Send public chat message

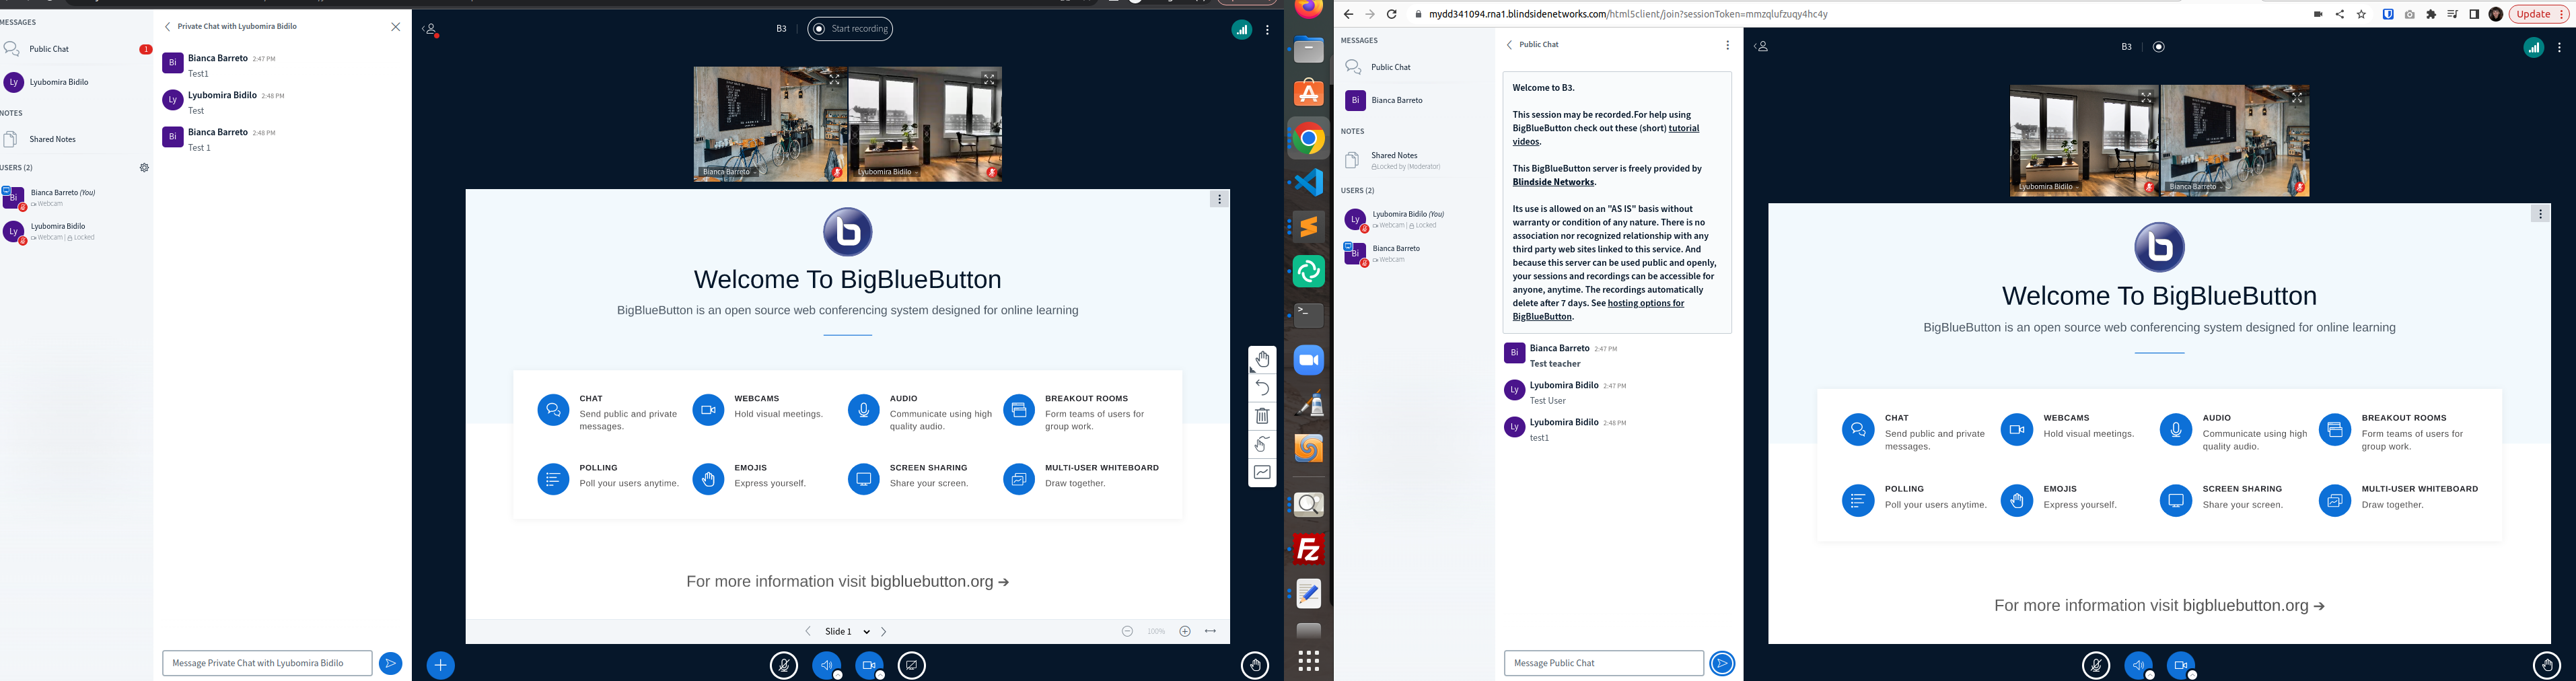[1722, 663]
